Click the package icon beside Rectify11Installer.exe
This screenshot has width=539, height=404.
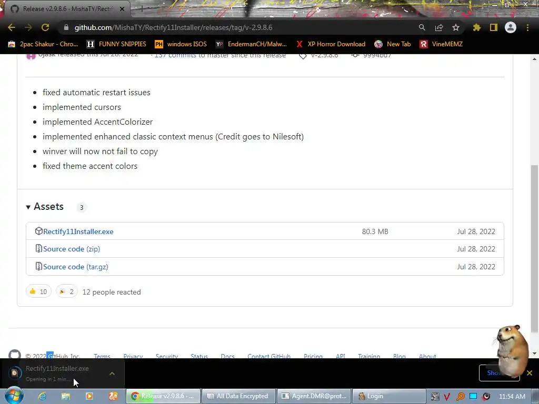pyautogui.click(x=39, y=231)
